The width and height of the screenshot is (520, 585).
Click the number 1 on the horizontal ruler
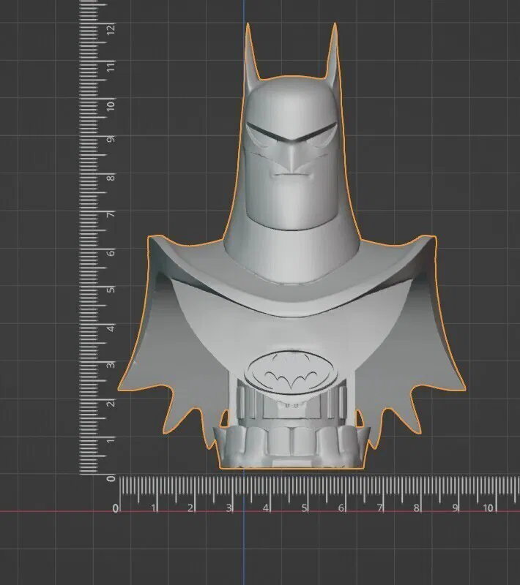pos(153,508)
